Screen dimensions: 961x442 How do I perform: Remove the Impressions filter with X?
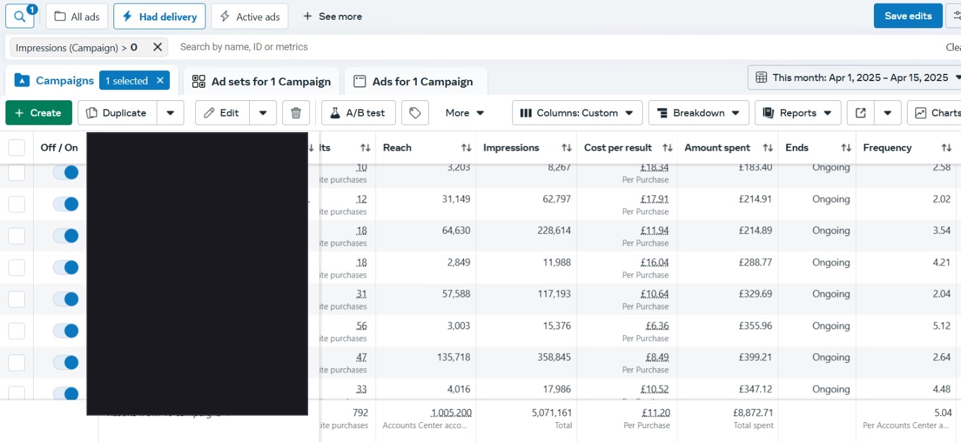[x=157, y=47]
